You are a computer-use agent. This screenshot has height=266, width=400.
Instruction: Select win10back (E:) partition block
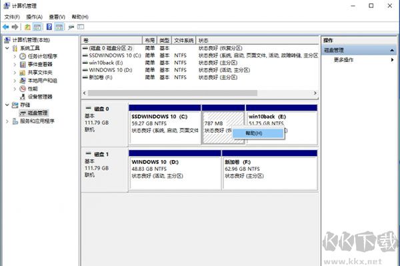coord(281,125)
